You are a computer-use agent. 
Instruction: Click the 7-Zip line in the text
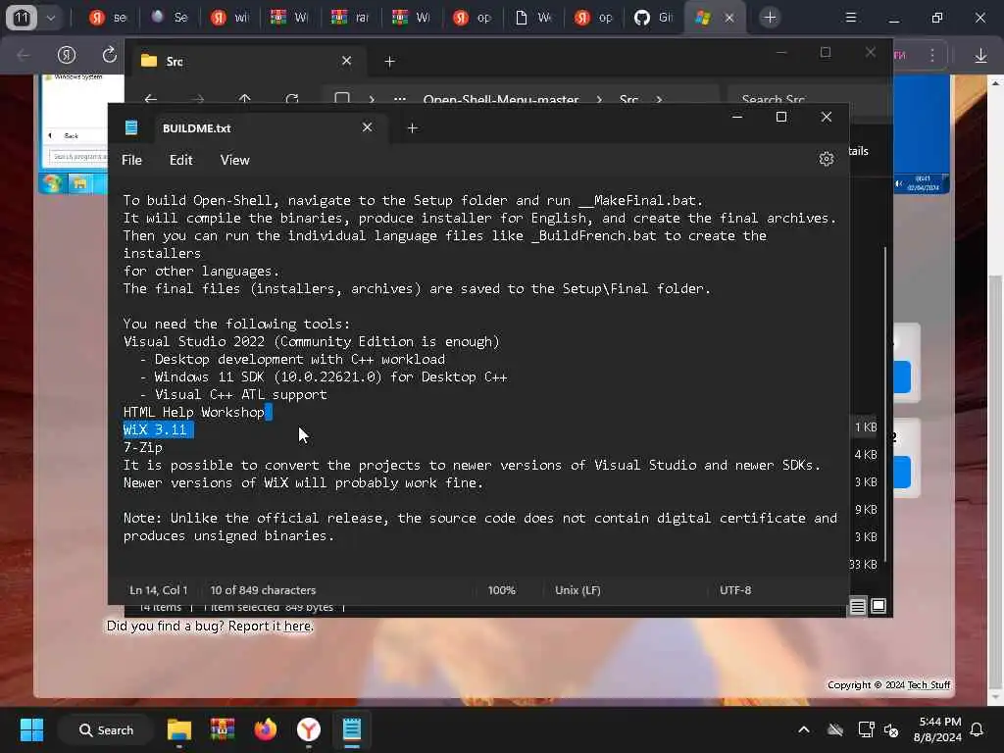[x=143, y=447]
